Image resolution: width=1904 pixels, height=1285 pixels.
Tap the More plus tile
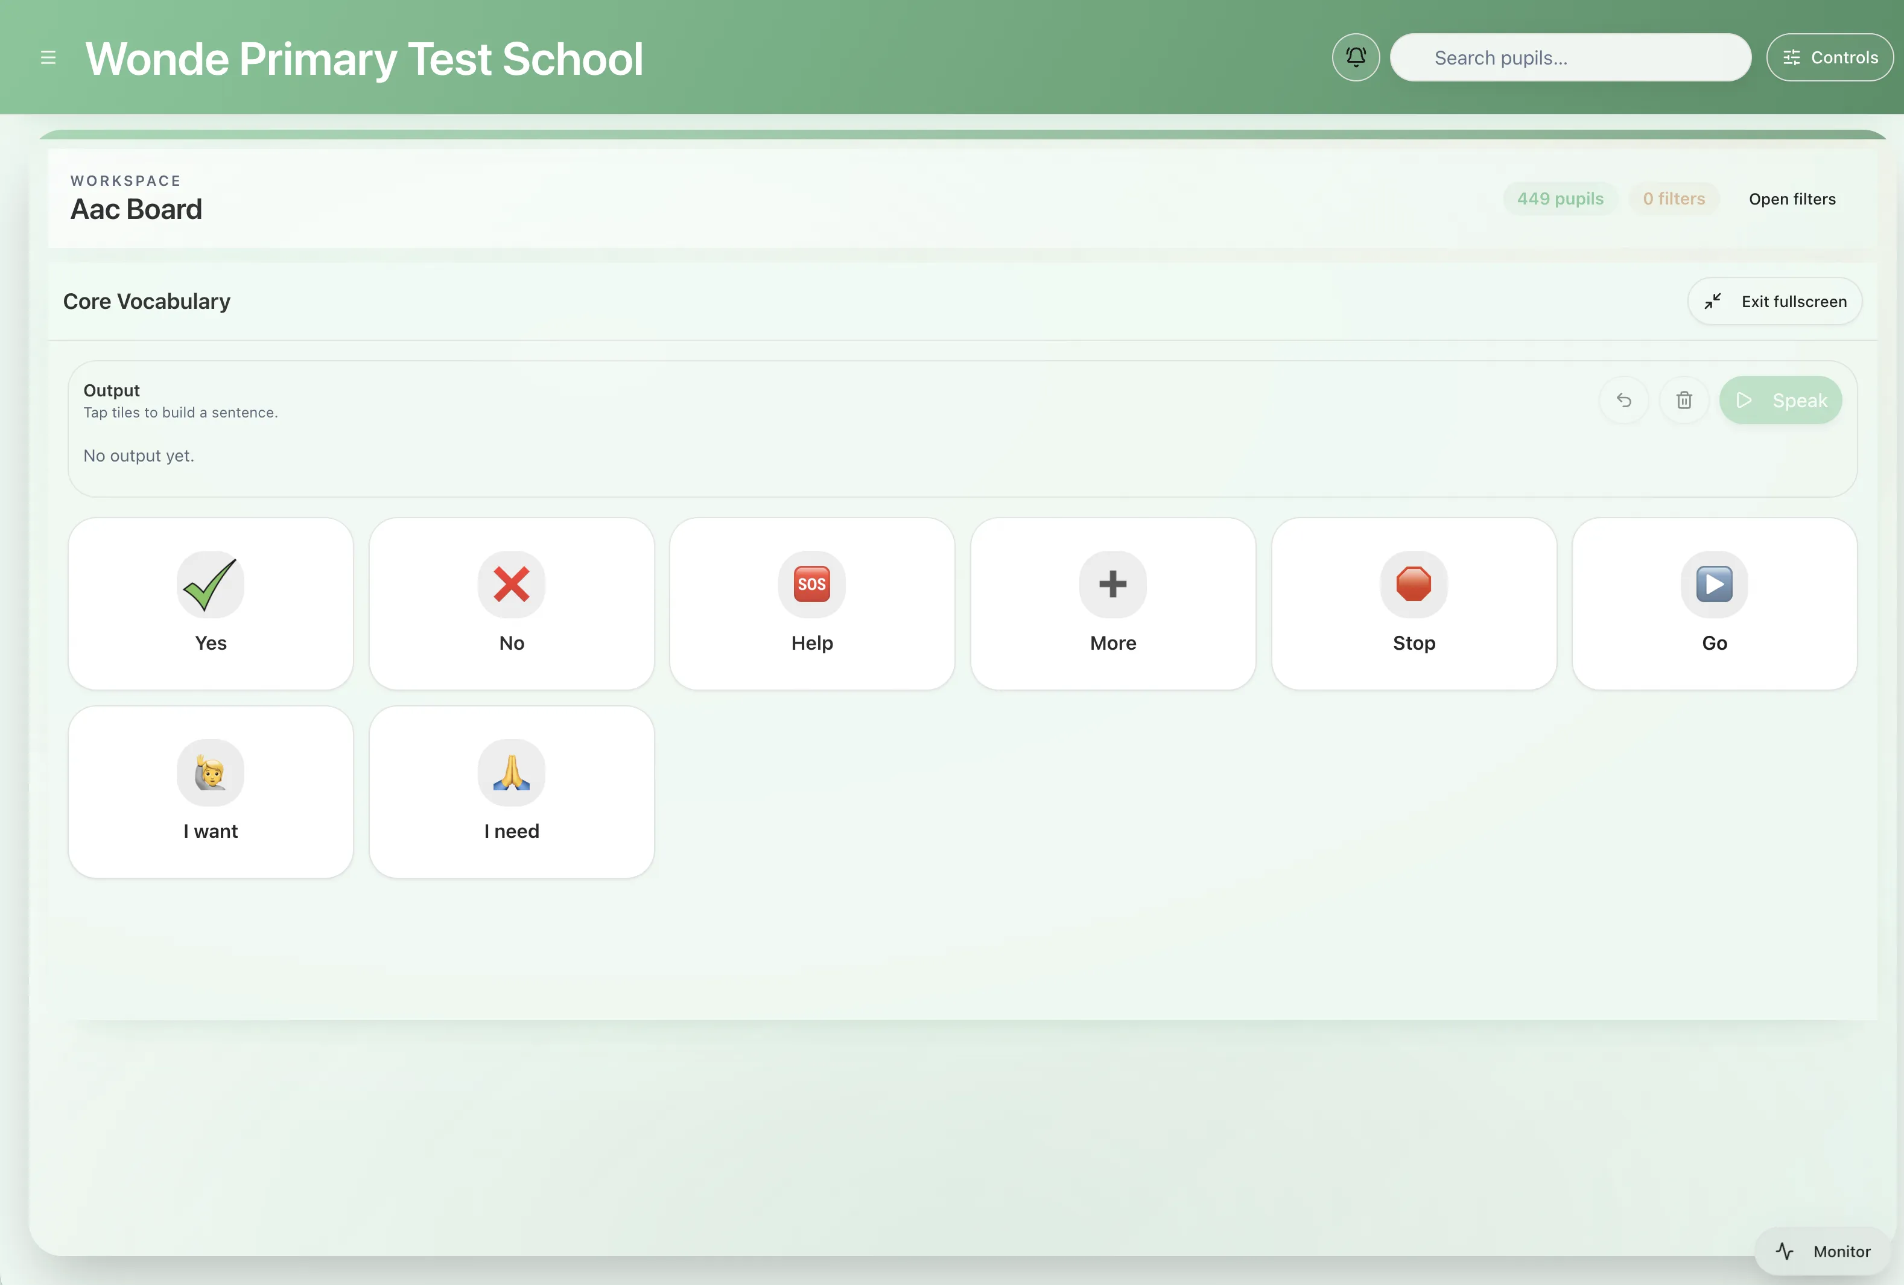(1112, 604)
